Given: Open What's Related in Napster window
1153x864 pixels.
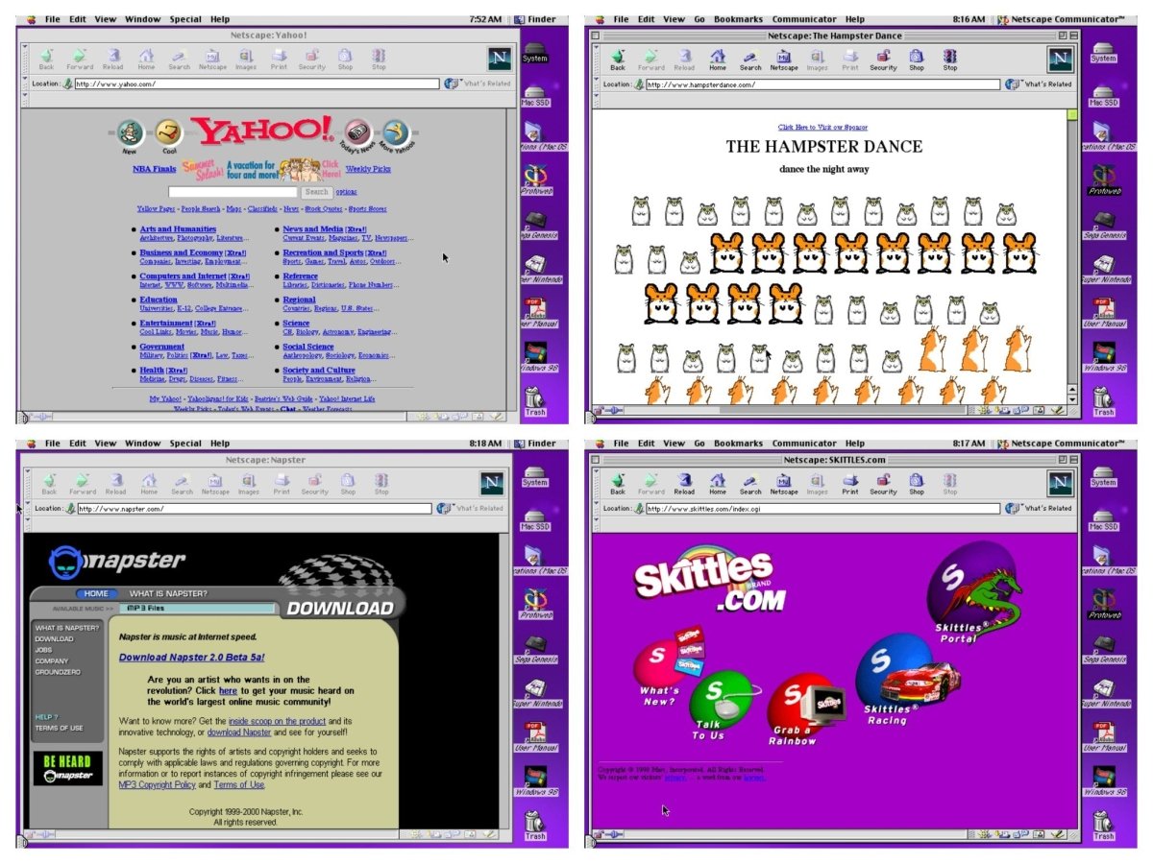Looking at the screenshot, I should click(x=470, y=508).
